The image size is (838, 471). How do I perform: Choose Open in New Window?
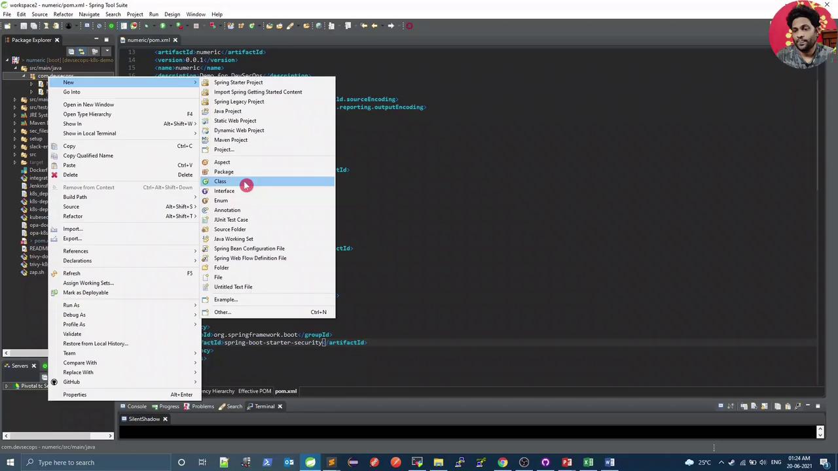pos(124,105)
